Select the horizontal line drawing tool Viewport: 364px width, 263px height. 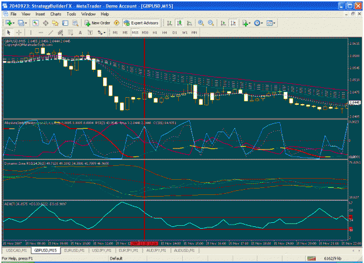coord(41,33)
